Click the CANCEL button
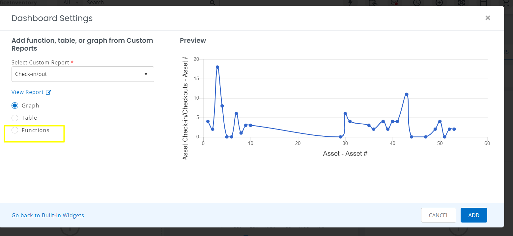The width and height of the screenshot is (513, 236). point(439,215)
